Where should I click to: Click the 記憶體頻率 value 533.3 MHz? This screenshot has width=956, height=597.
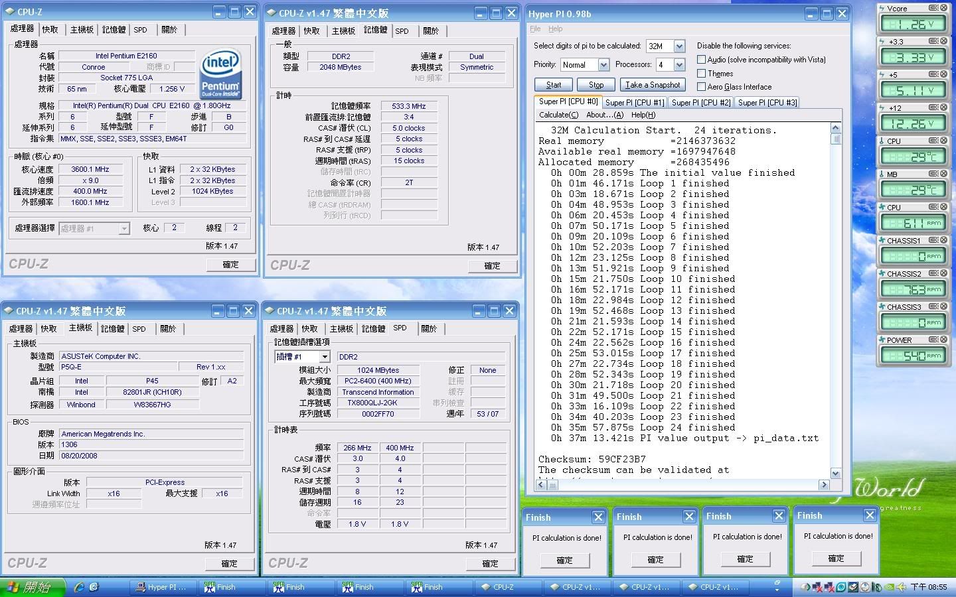[409, 106]
